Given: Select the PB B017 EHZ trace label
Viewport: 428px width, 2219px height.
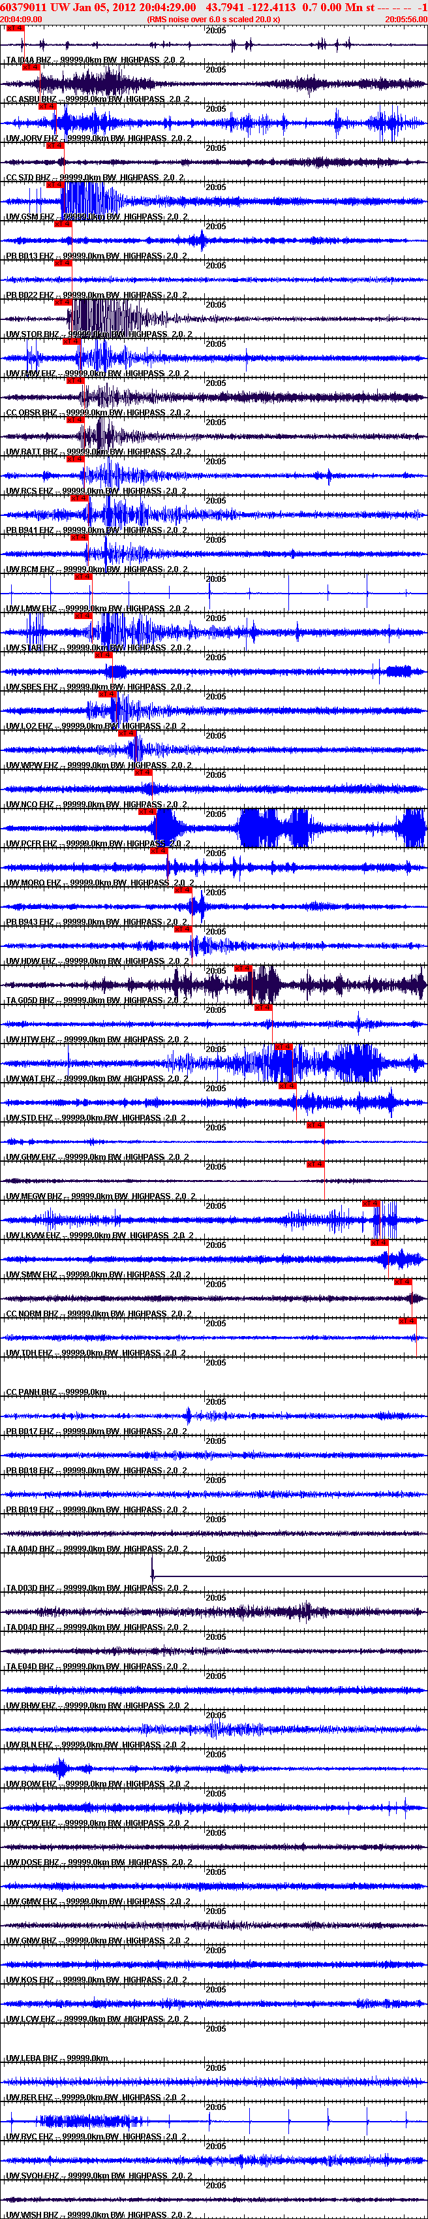Looking at the screenshot, I should [96, 1431].
